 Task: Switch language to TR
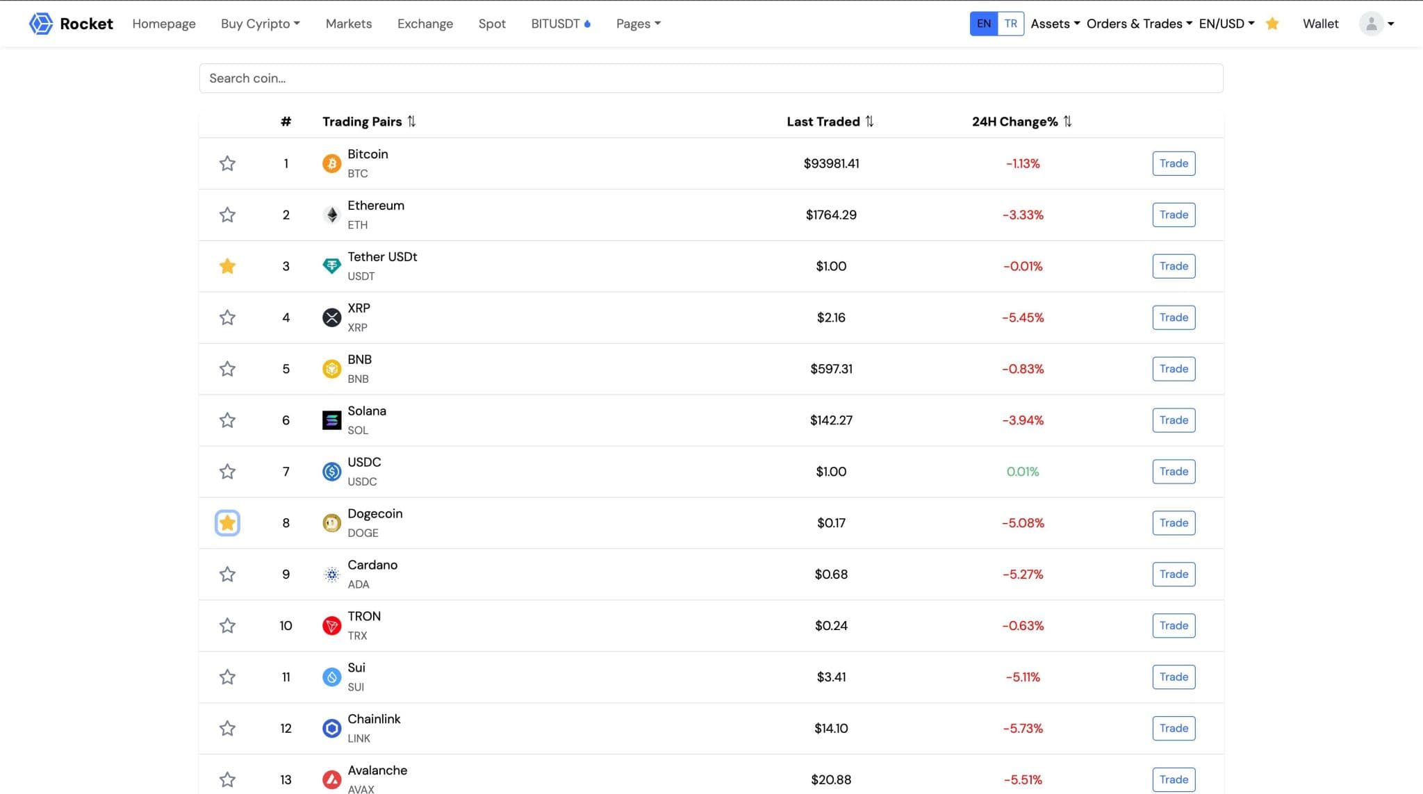tap(1010, 24)
